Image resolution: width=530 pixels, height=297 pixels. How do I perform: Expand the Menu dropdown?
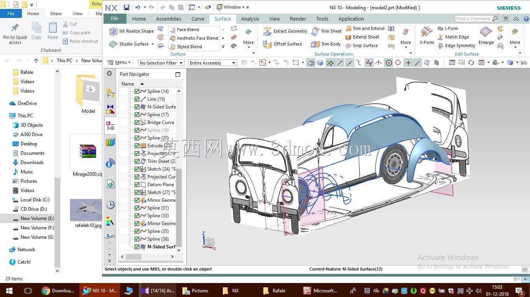(x=119, y=63)
